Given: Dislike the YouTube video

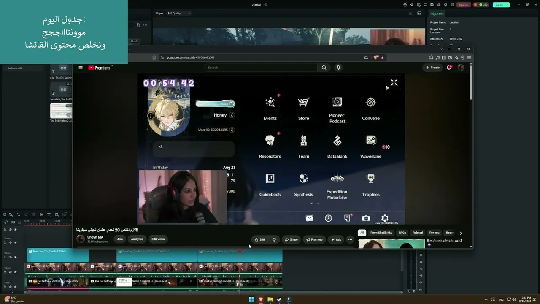Looking at the screenshot, I should (274, 239).
